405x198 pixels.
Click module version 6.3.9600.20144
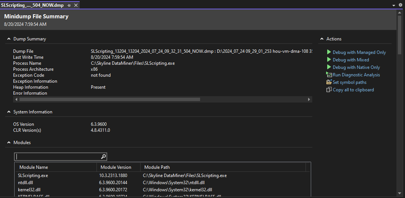(x=113, y=183)
